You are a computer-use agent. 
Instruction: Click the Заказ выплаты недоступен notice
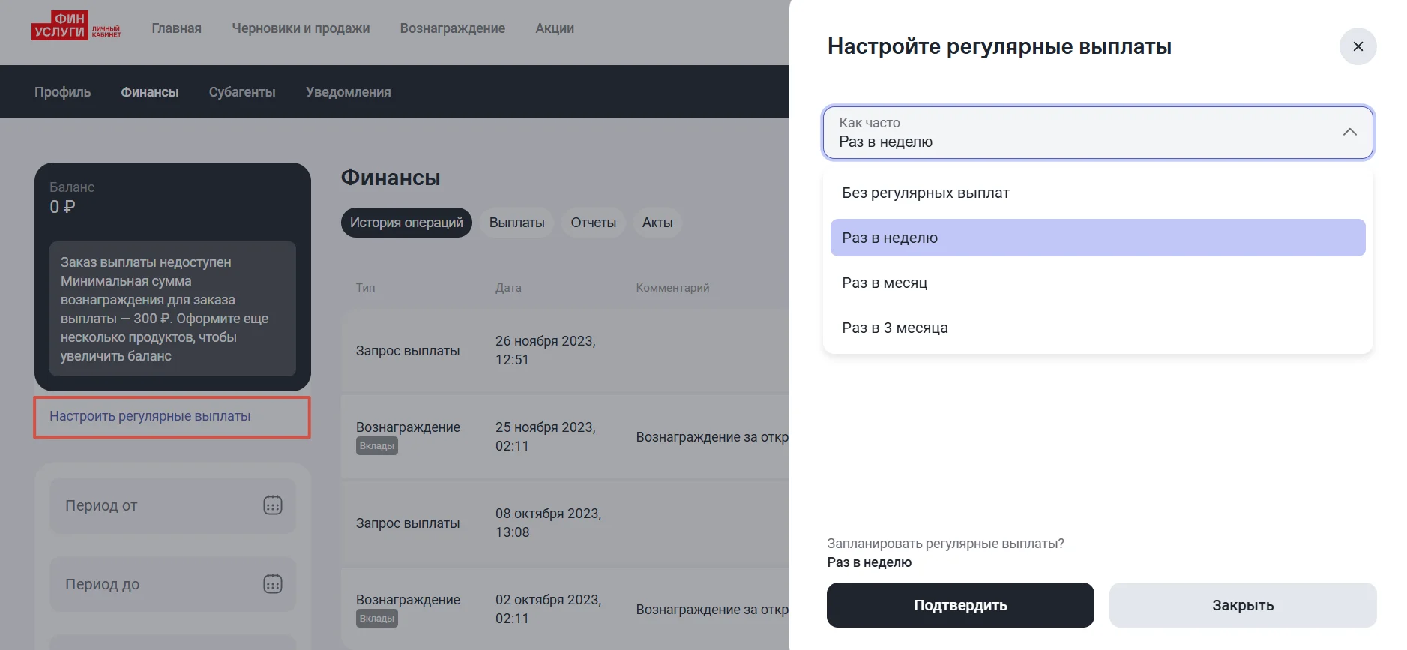(172, 309)
